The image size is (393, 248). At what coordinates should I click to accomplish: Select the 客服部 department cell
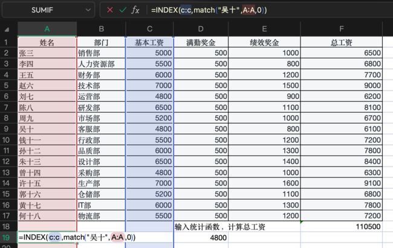(101, 129)
